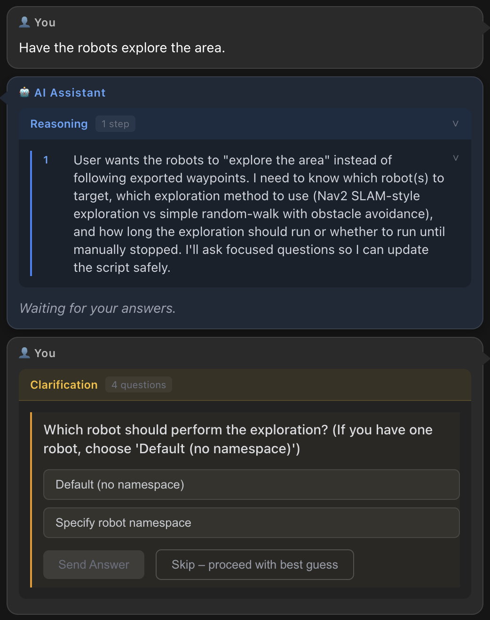This screenshot has height=620, width=490.
Task: Click the step number 1 in reasoning
Action: pos(46,160)
